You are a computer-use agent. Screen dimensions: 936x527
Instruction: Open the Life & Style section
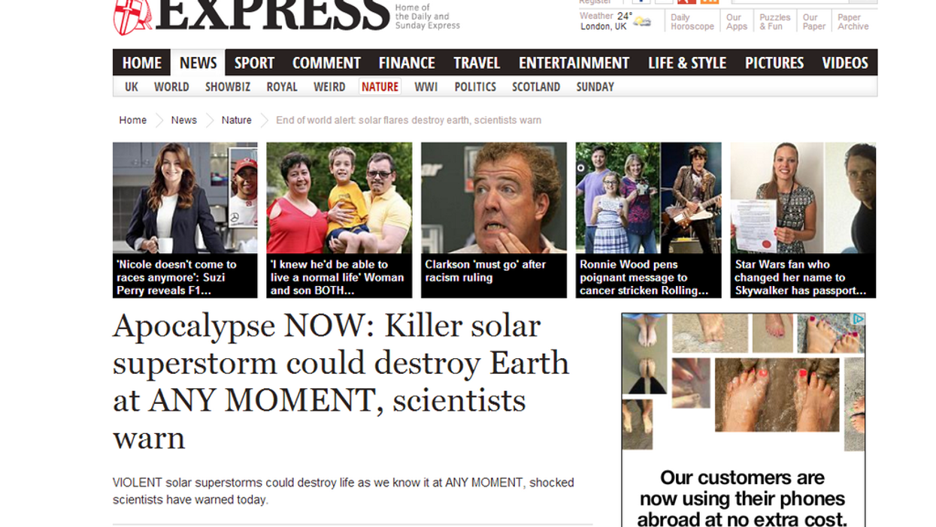687,63
